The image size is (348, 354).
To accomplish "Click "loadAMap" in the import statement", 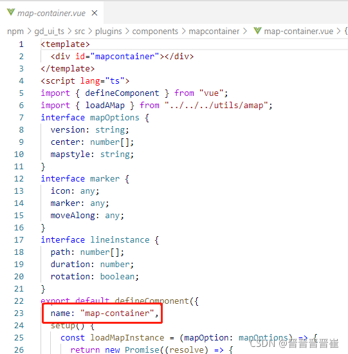I will [x=105, y=106].
